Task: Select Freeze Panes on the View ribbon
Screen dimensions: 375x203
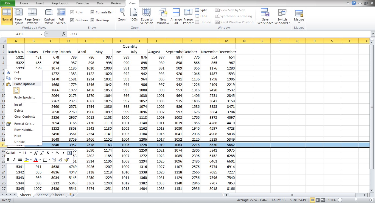Action: (x=188, y=16)
